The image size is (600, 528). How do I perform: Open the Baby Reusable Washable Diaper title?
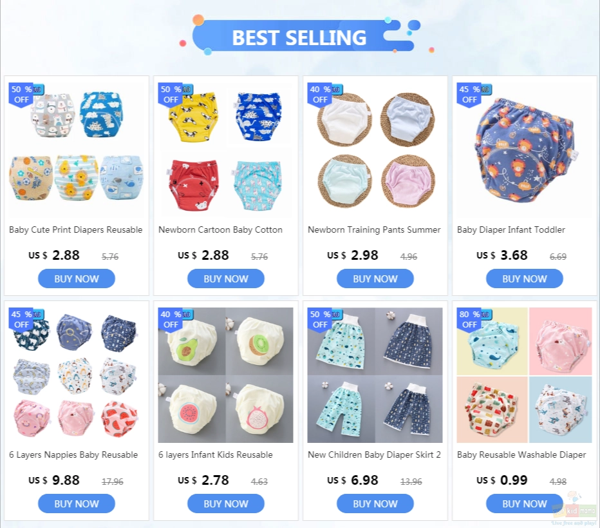pyautogui.click(x=521, y=455)
